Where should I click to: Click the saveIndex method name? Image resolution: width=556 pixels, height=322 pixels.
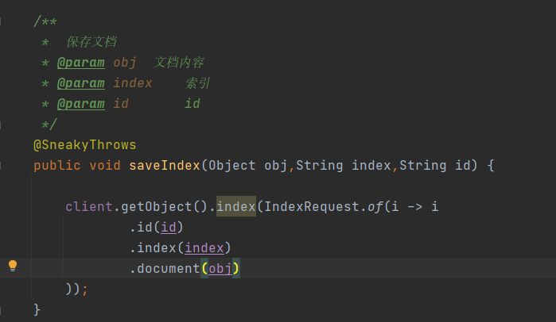(x=165, y=166)
